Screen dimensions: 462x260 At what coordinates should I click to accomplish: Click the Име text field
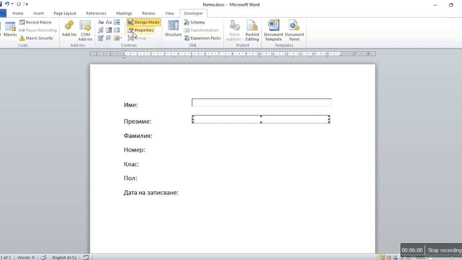coord(262,103)
